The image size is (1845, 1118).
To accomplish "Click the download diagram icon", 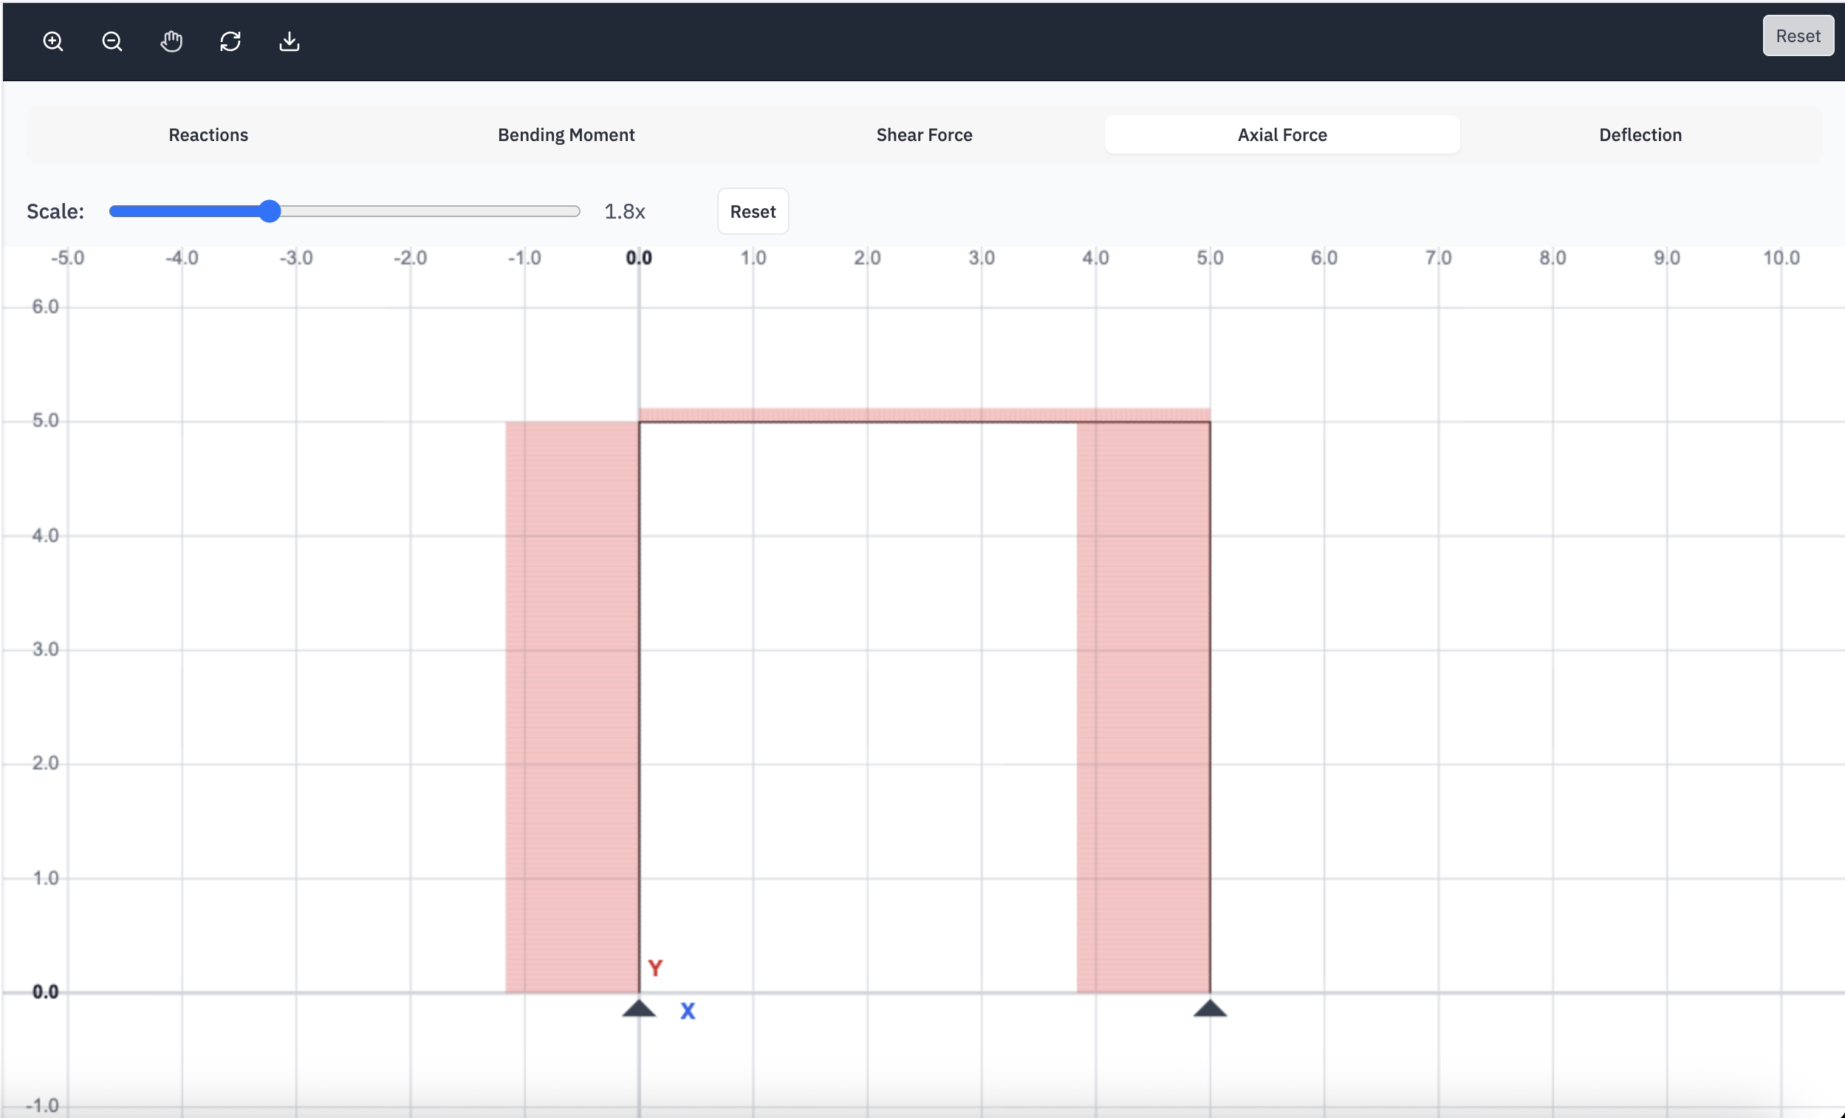I will coord(289,41).
